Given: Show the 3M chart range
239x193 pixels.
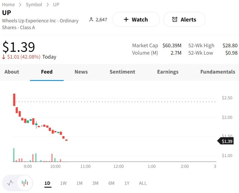Looking at the screenshot, I should [95, 183].
